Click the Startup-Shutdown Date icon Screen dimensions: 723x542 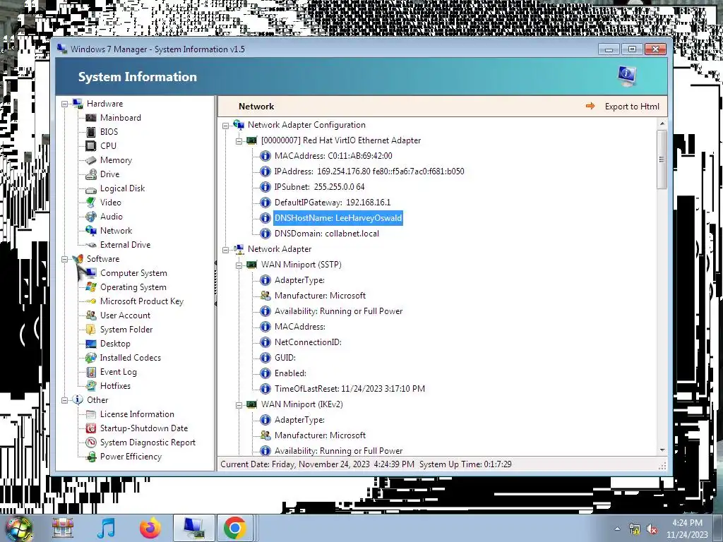pyautogui.click(x=91, y=428)
